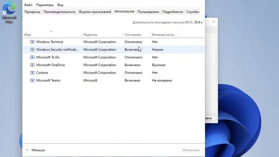279x157 pixels.
Task: Switch to the Журнал приложений tab
Action: coord(95,12)
